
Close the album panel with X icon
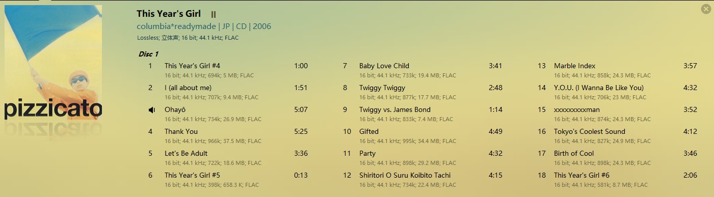point(706,9)
